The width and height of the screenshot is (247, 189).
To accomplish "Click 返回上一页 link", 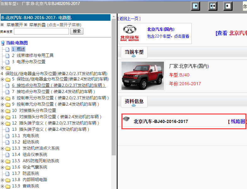I will (x=129, y=19).
